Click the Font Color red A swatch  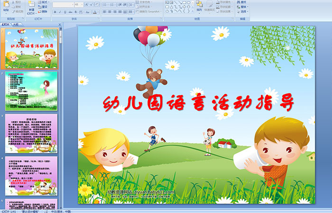(x=95, y=12)
